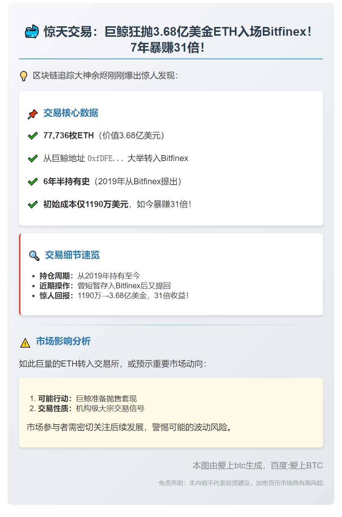This screenshot has width=342, height=517.
Task: Click the light bulb icon
Action: (x=24, y=76)
